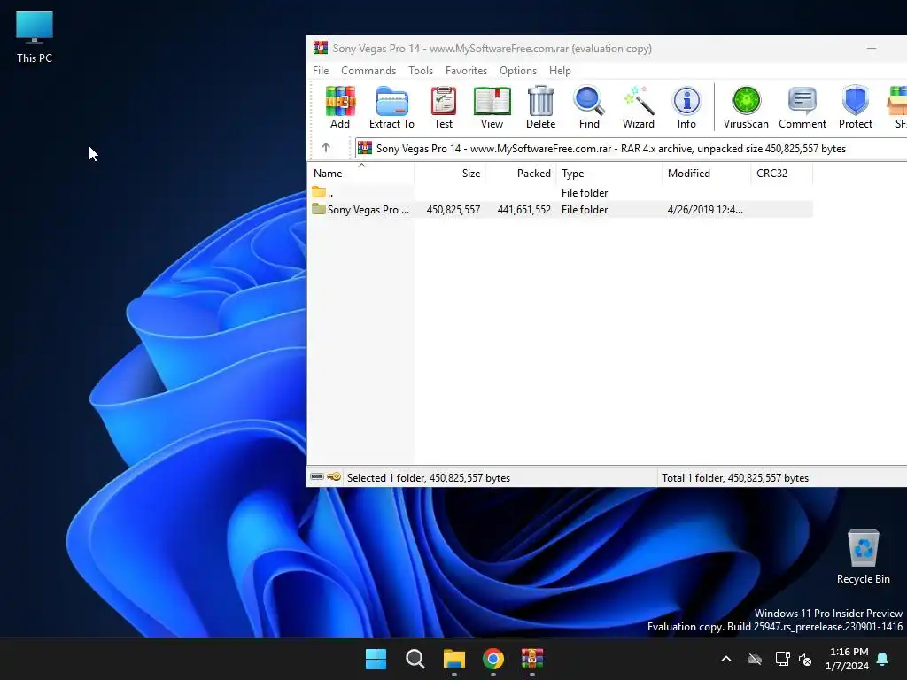Screen dimensions: 907x680
Task: Sort by the Packed column header
Action: coord(521,173)
